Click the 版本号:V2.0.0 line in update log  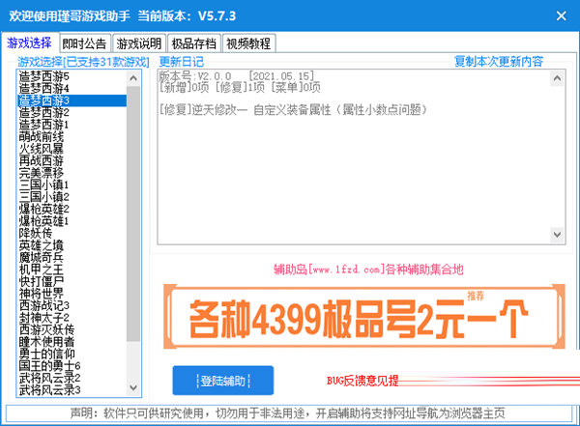click(237, 76)
